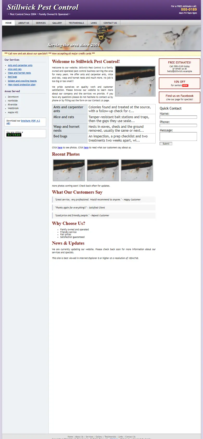Open the HOME navigation tab

(x=9, y=23)
